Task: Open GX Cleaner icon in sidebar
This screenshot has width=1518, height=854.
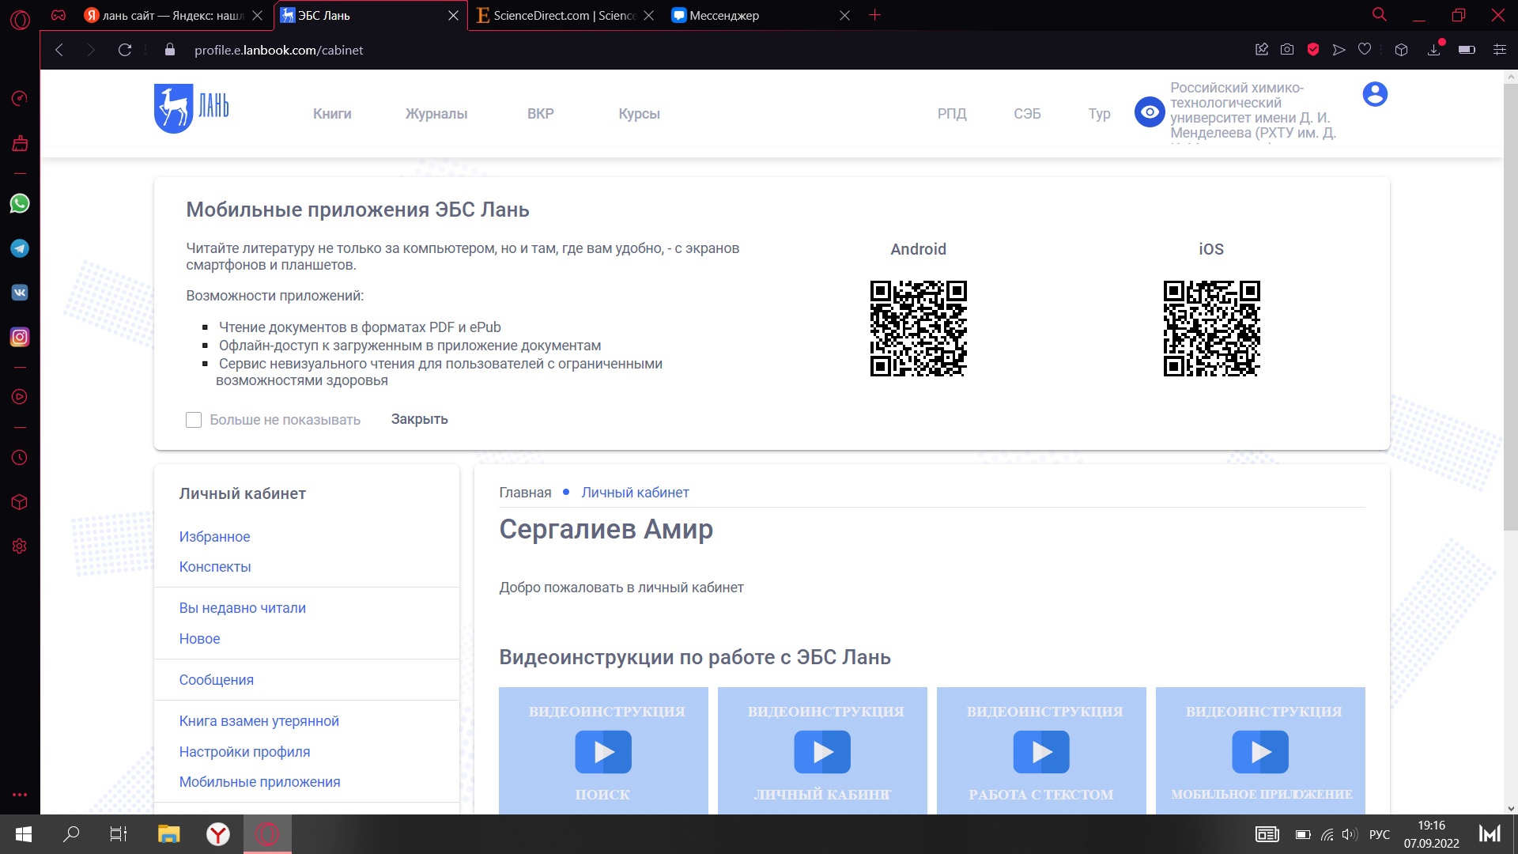Action: pyautogui.click(x=20, y=143)
